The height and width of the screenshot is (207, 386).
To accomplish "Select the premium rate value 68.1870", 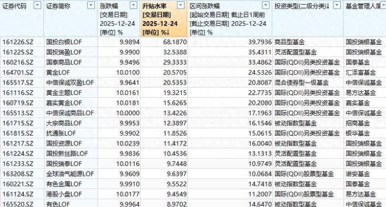I will (175, 42).
